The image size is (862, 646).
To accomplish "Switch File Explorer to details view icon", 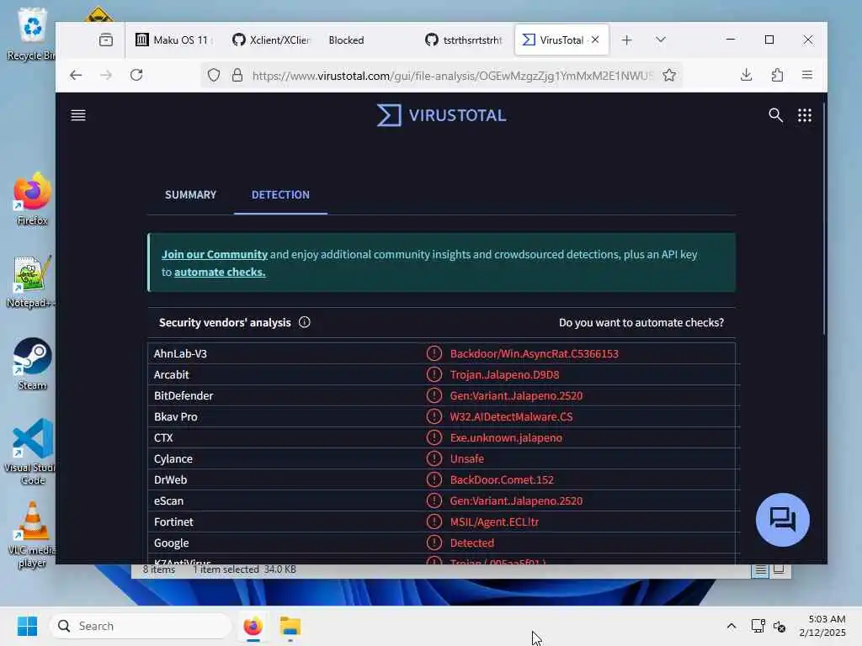I will tap(760, 570).
